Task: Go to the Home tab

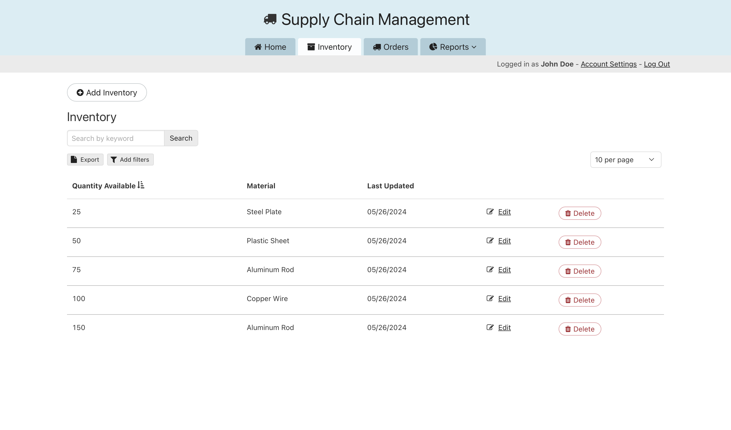Action: pos(270,47)
